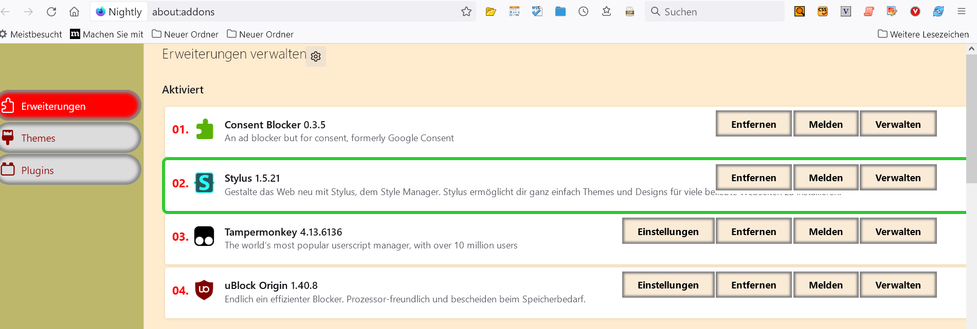Expand the Weitere Lesezeichen bookmarks folder

point(923,34)
